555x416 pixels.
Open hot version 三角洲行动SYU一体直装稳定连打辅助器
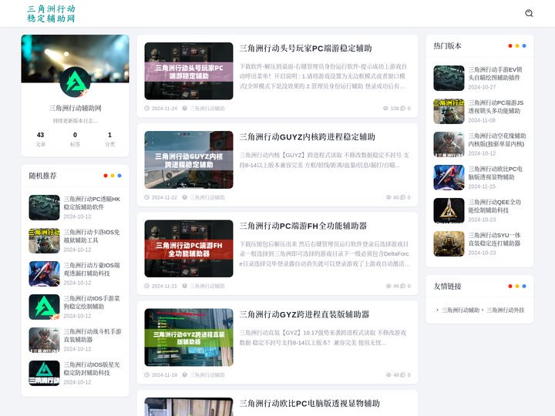494,239
